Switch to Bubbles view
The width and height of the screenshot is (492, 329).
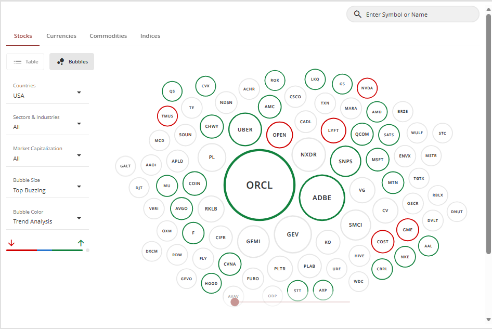(72, 61)
